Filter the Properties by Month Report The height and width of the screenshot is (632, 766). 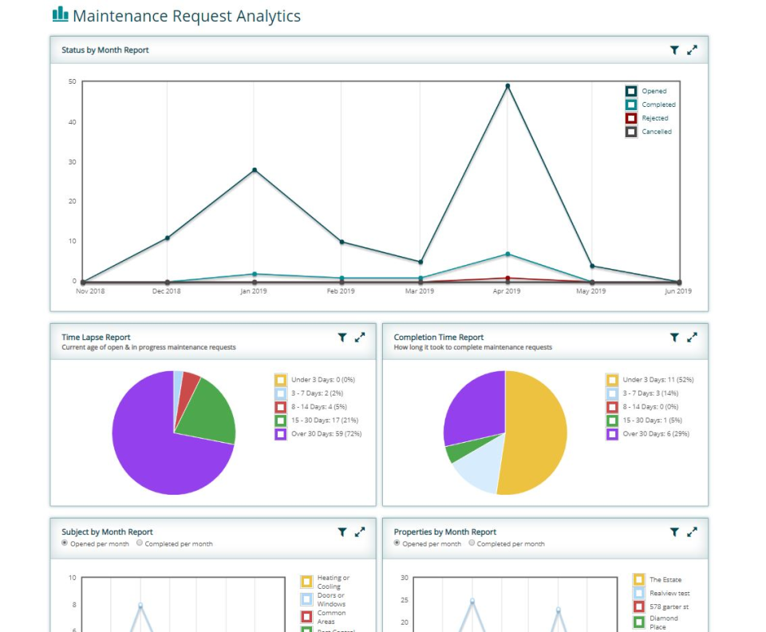676,532
